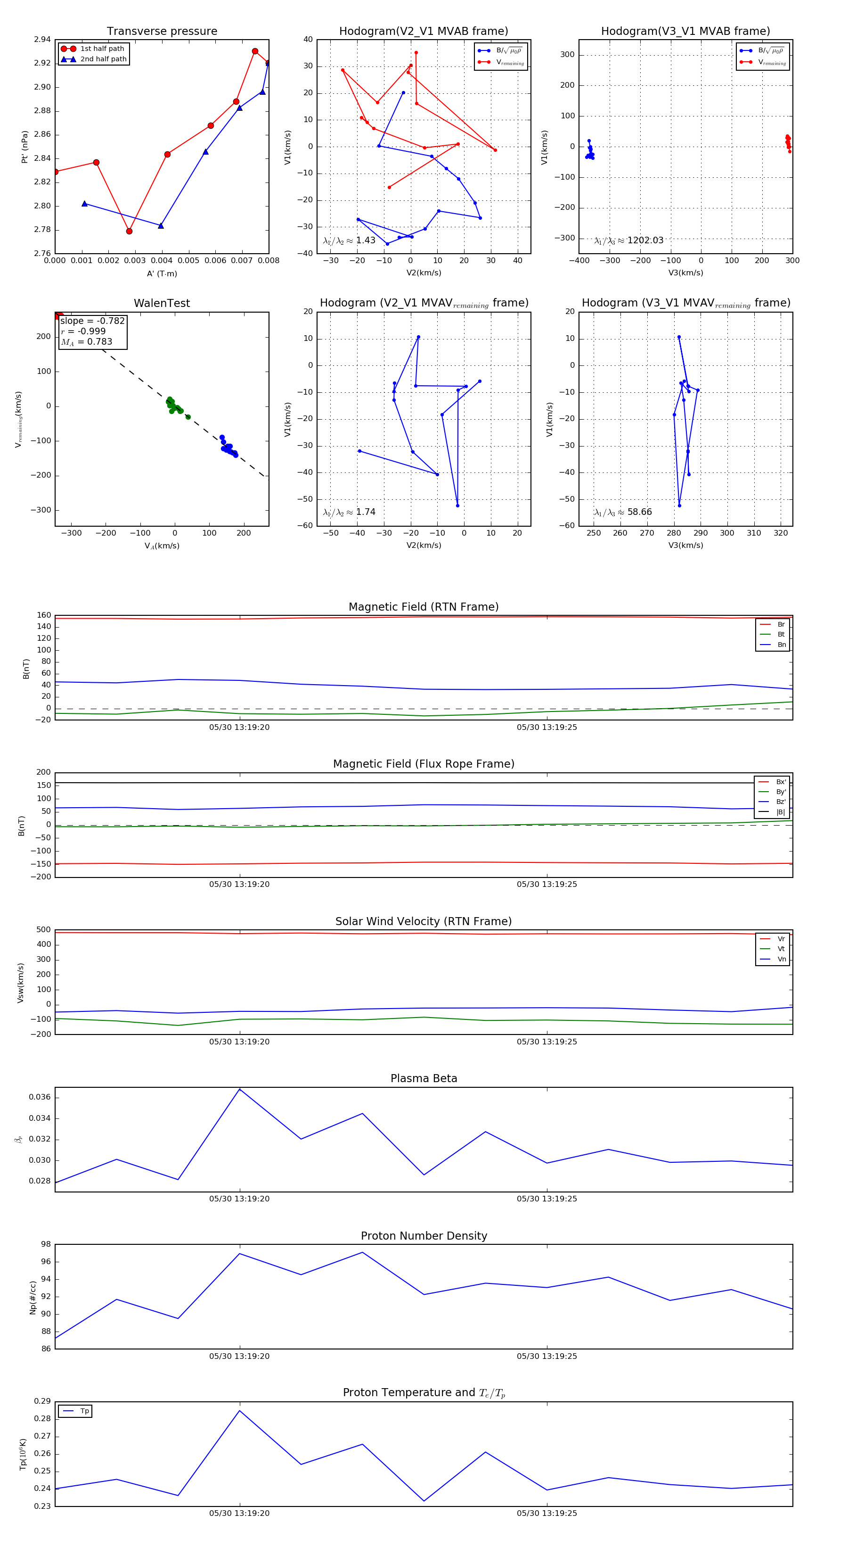Click the 'WalenTest' plot title
Image resolution: width=848 pixels, height=1556 pixels.
pyautogui.click(x=162, y=303)
